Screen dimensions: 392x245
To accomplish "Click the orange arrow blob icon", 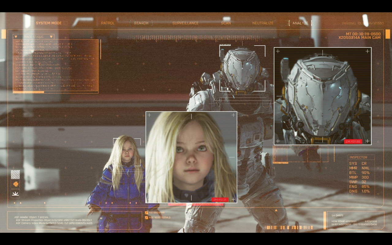I will point(15,184).
